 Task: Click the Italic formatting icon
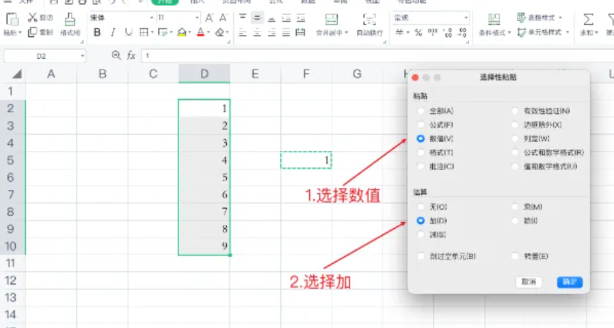click(112, 32)
